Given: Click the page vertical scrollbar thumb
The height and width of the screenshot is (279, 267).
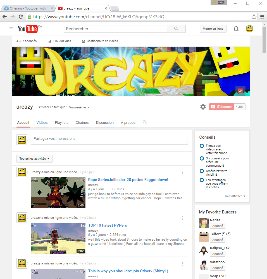Looking at the screenshot, I should [264, 39].
